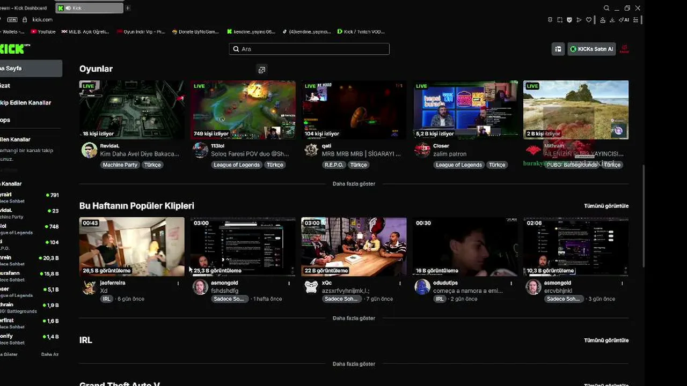Click the send/flow arrow icon in address bar
This screenshot has height=386, width=687.
click(x=579, y=20)
